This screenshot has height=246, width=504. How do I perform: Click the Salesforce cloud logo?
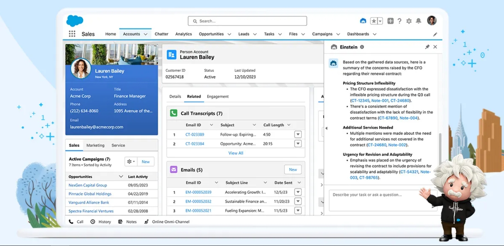point(75,20)
